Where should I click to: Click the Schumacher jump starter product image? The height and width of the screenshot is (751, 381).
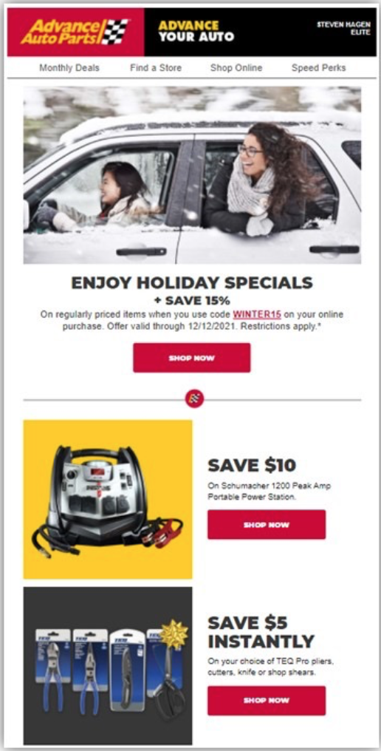pos(108,500)
